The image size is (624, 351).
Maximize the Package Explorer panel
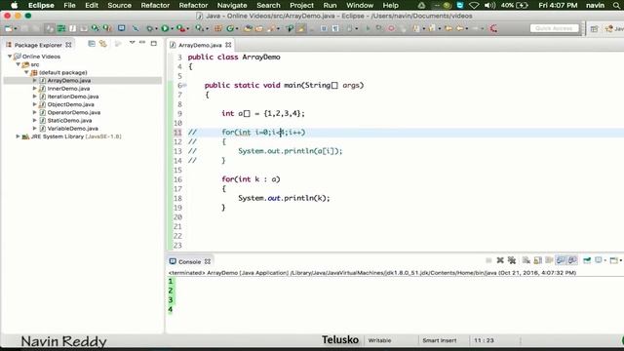pos(154,43)
